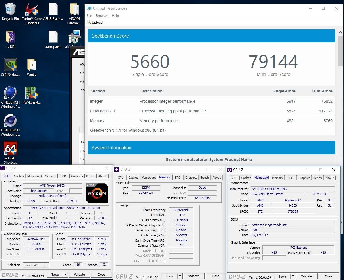Expand Tools dropdown arrow in Mainboard window
The width and height of the screenshot is (344, 280).
pyautogui.click(x=293, y=276)
